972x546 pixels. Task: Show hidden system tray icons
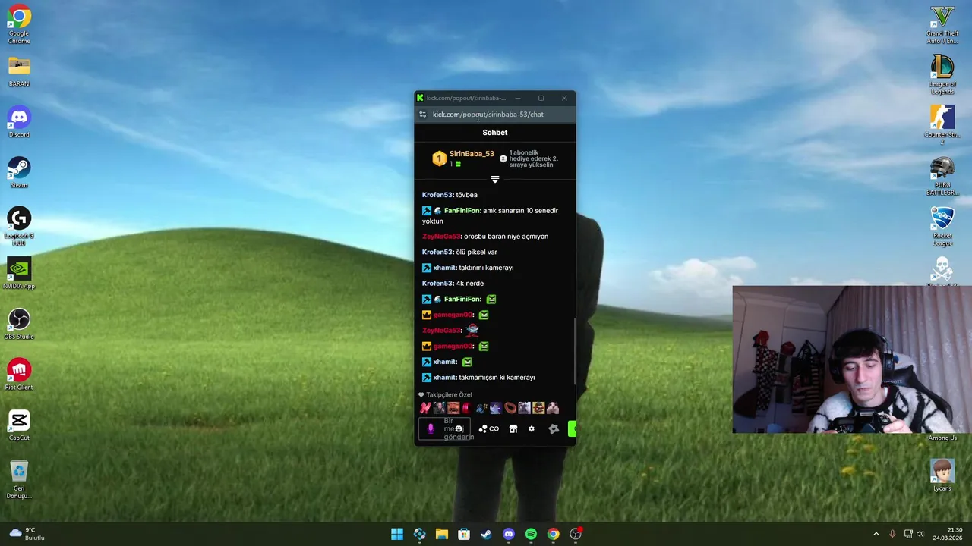(x=876, y=535)
